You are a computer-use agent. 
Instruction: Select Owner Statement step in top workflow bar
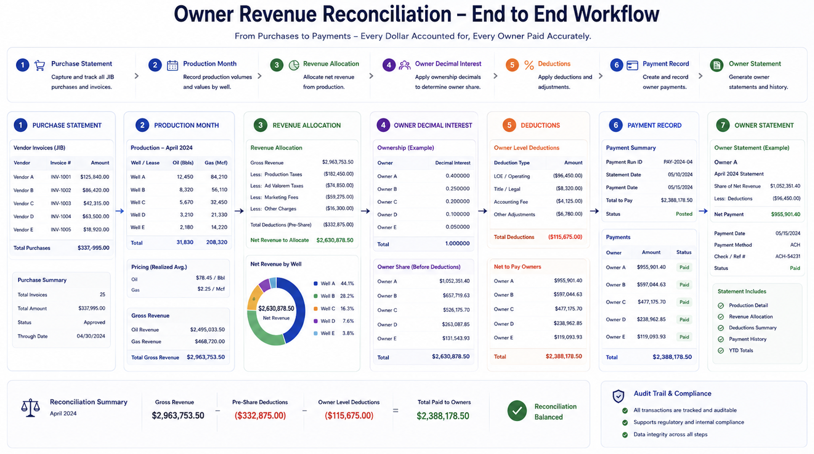749,75
